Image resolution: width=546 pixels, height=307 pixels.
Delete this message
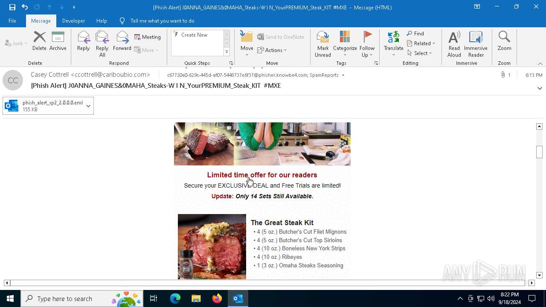(x=39, y=41)
